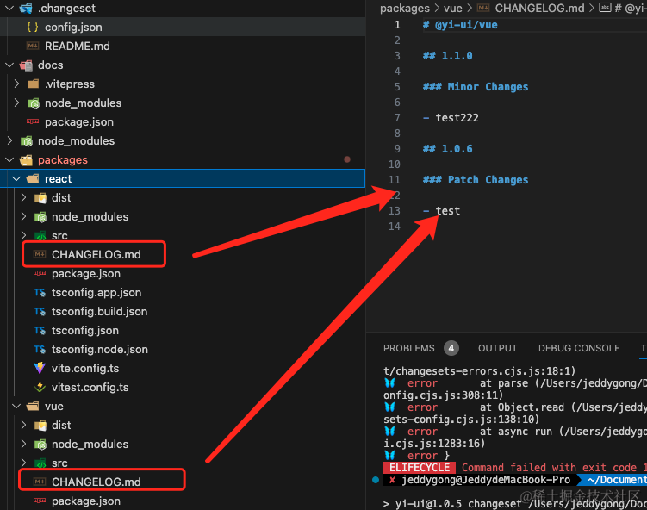This screenshot has height=510, width=647.
Task: Click markdown icon of react CHANGELOG.md
Action: click(40, 254)
